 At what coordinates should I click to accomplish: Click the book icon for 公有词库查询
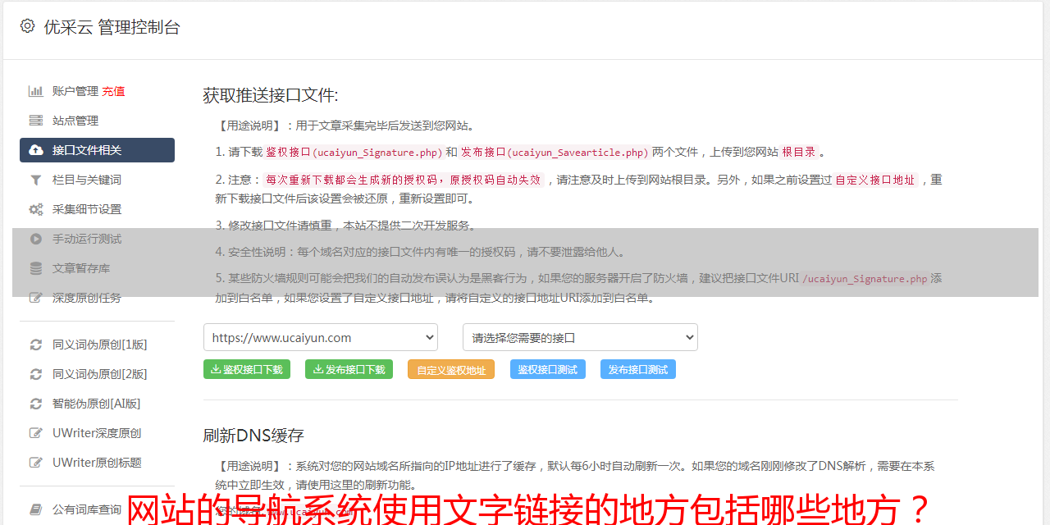[x=36, y=509]
